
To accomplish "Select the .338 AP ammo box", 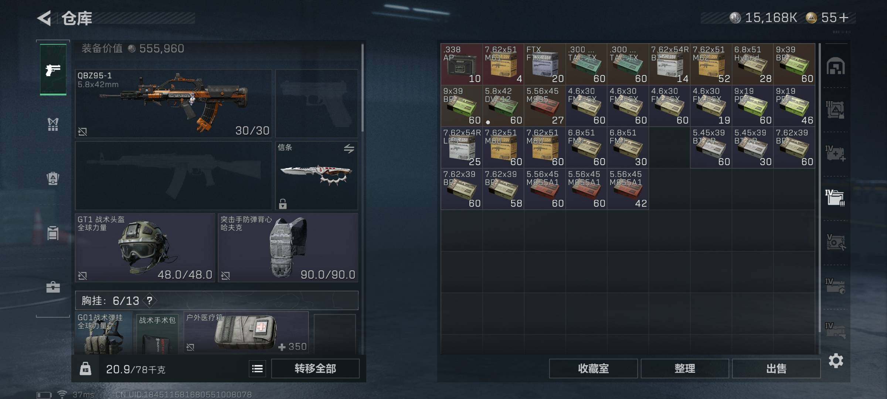I will (x=462, y=64).
